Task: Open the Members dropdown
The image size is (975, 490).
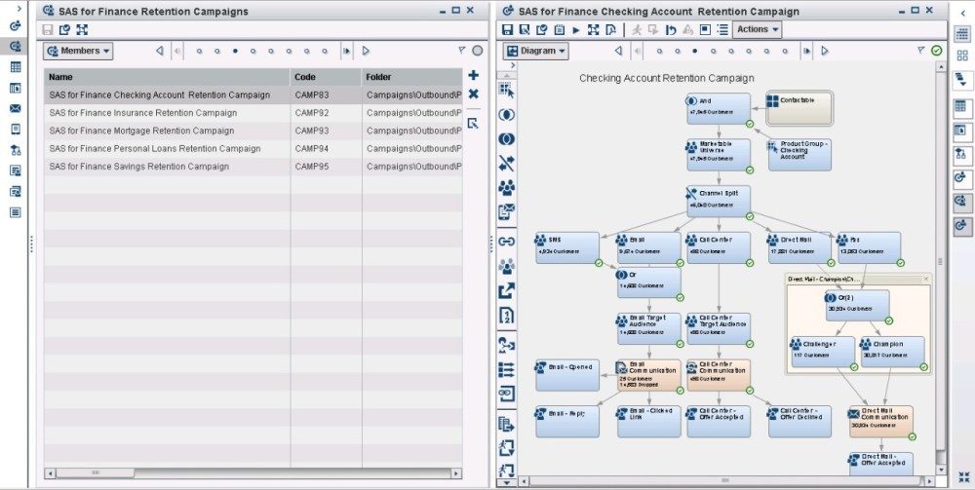Action: click(x=78, y=51)
